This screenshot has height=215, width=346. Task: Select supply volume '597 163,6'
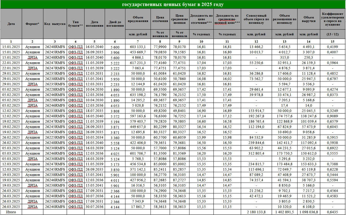138,116
